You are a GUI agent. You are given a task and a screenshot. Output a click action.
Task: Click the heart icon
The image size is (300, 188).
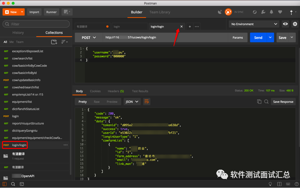coord(280,12)
